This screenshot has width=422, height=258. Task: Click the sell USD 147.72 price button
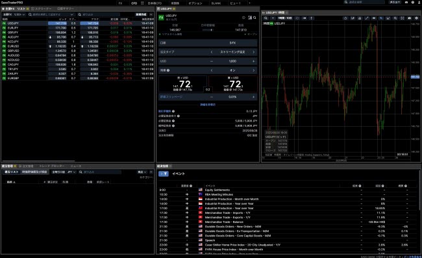(182, 84)
